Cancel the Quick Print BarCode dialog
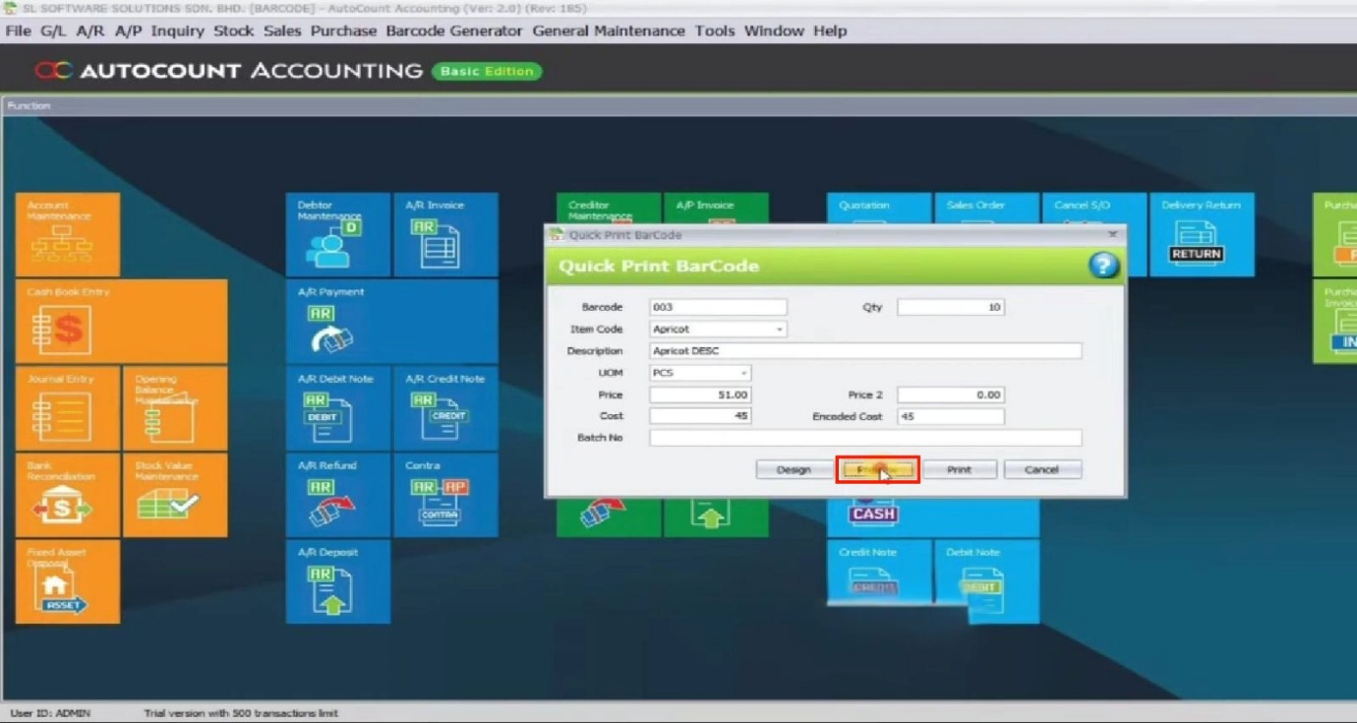This screenshot has height=723, width=1357. (x=1042, y=469)
